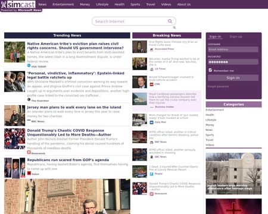
Task: Open the Epstein-linked legal battle headline
Action: pos(76,75)
